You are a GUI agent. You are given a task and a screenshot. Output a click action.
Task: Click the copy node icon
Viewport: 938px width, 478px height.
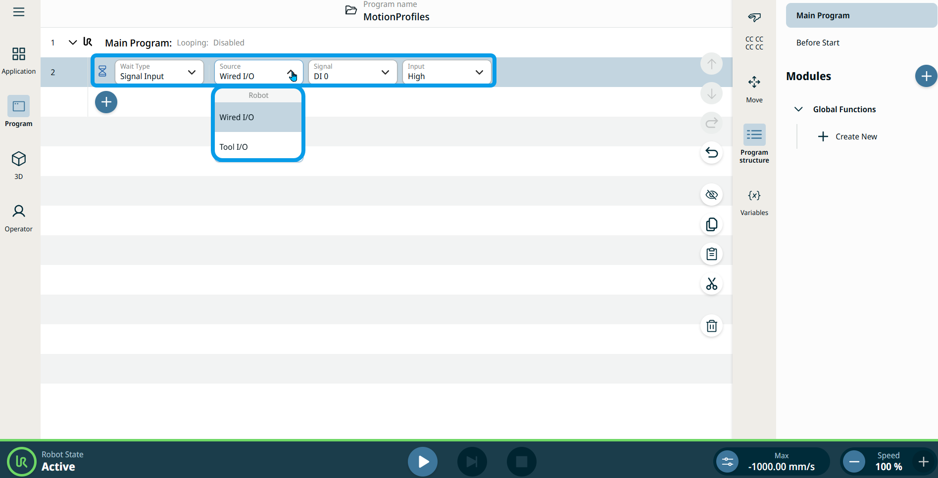point(711,225)
